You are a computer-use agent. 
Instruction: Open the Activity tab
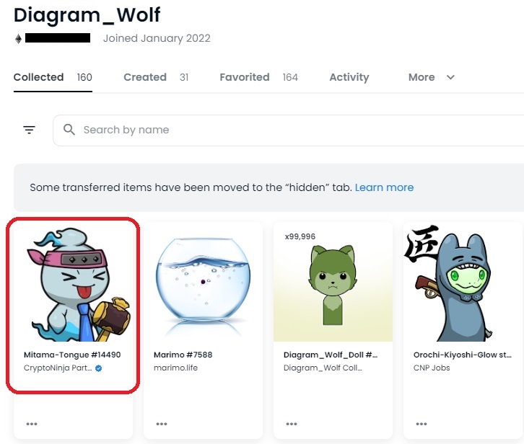[x=349, y=77]
